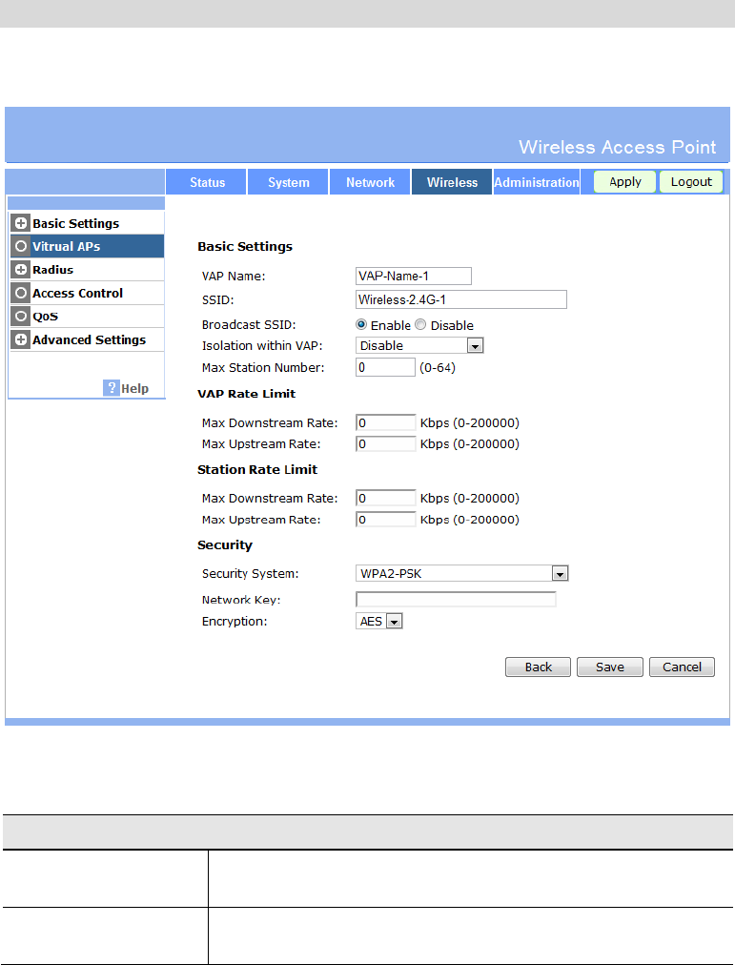Open the Encryption AES dropdown

[378, 621]
